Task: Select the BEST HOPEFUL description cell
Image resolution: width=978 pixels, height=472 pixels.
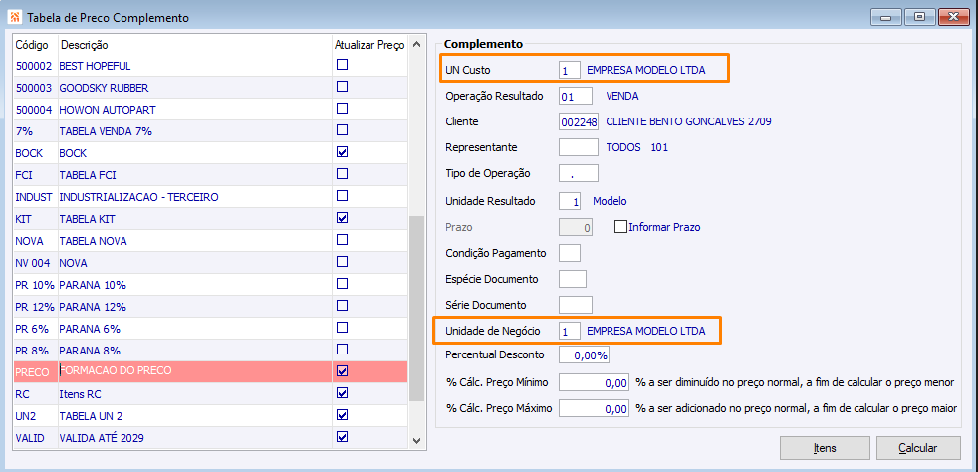Action: click(195, 66)
